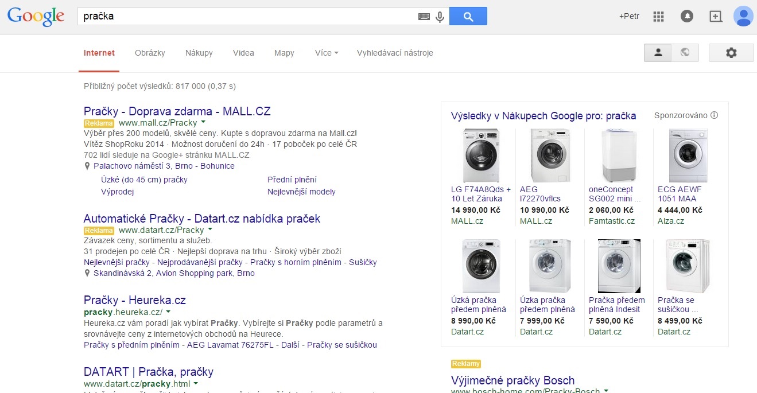Click the Google logo
This screenshot has width=757, height=393.
(36, 17)
